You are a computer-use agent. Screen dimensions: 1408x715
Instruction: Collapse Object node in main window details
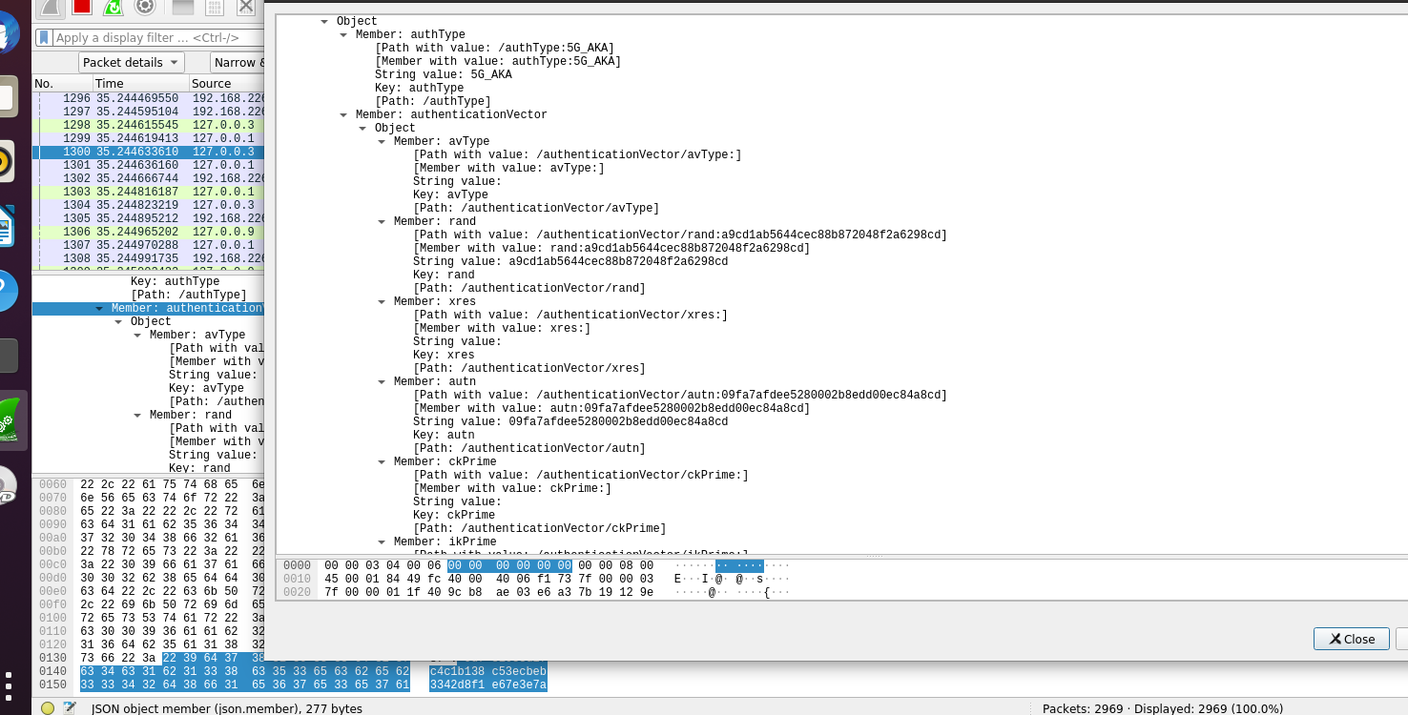pos(119,321)
